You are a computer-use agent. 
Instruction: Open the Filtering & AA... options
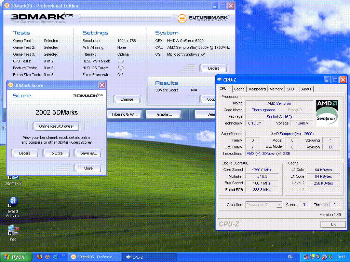point(124,114)
